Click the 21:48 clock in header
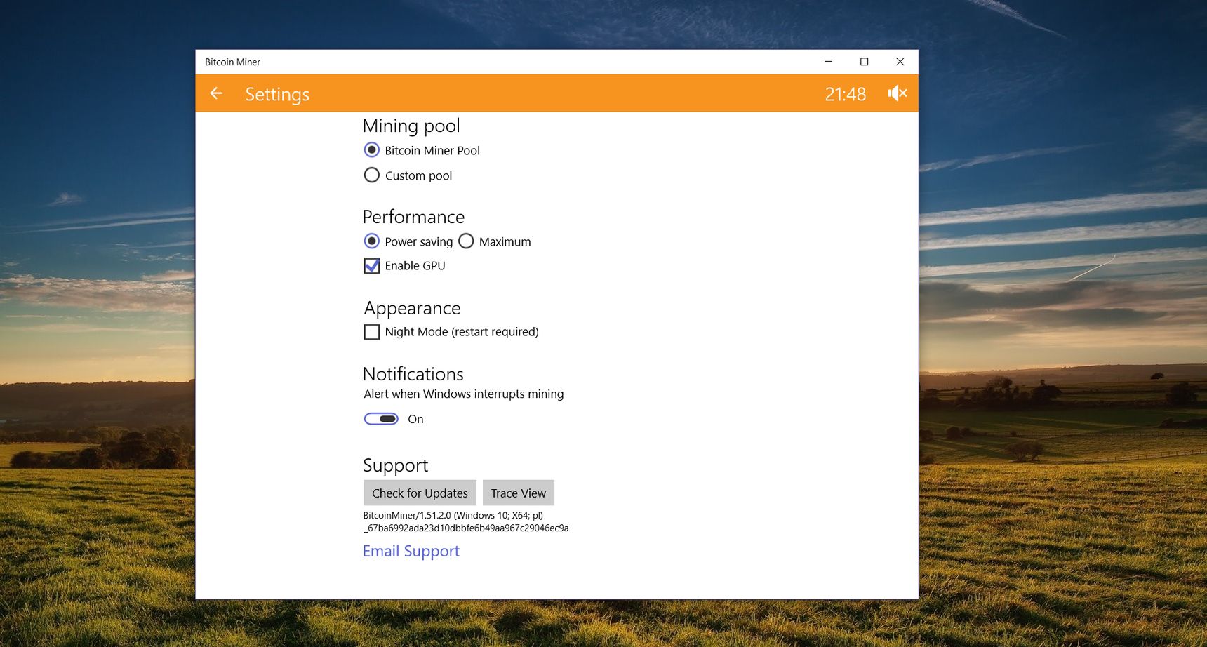 point(845,94)
